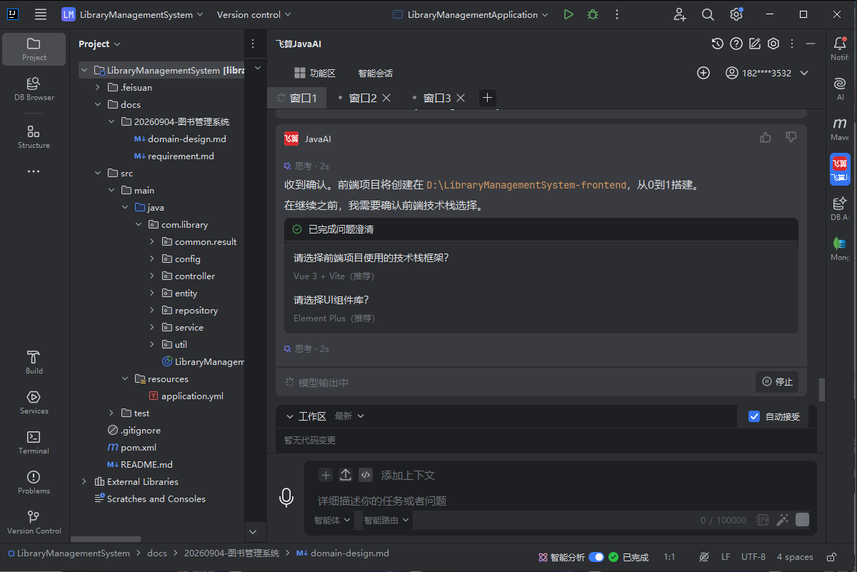Open the main hamburger menu
Image resolution: width=857 pixels, height=572 pixels.
click(41, 14)
